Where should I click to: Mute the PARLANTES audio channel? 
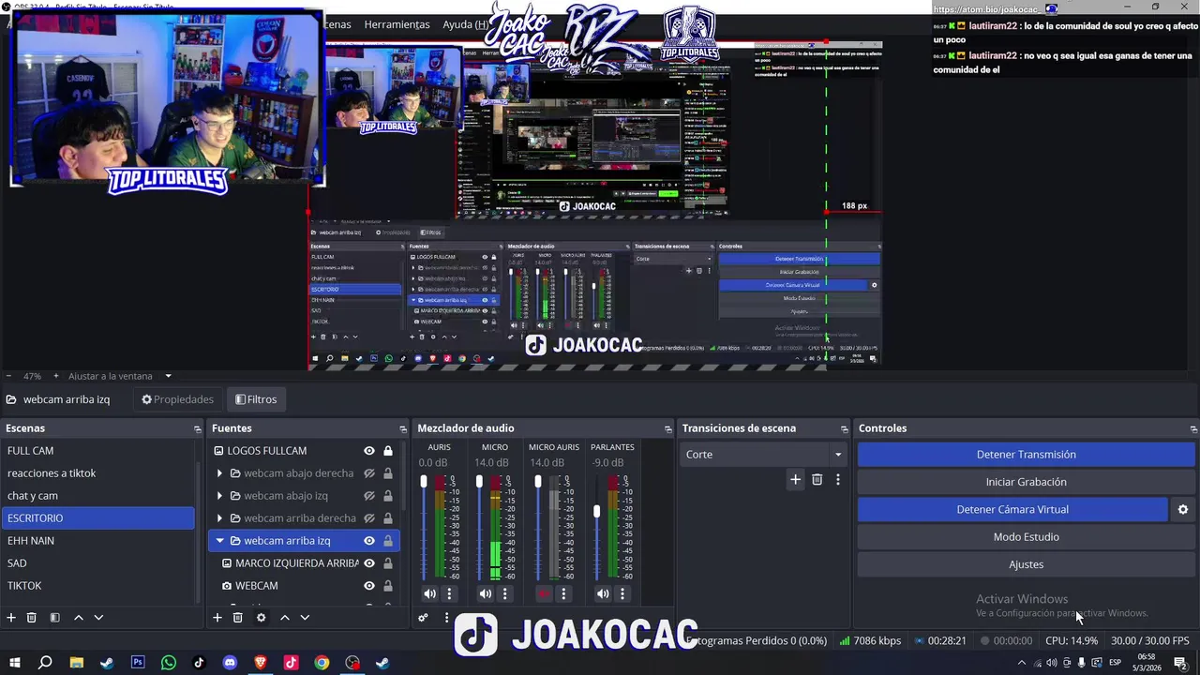tap(603, 593)
